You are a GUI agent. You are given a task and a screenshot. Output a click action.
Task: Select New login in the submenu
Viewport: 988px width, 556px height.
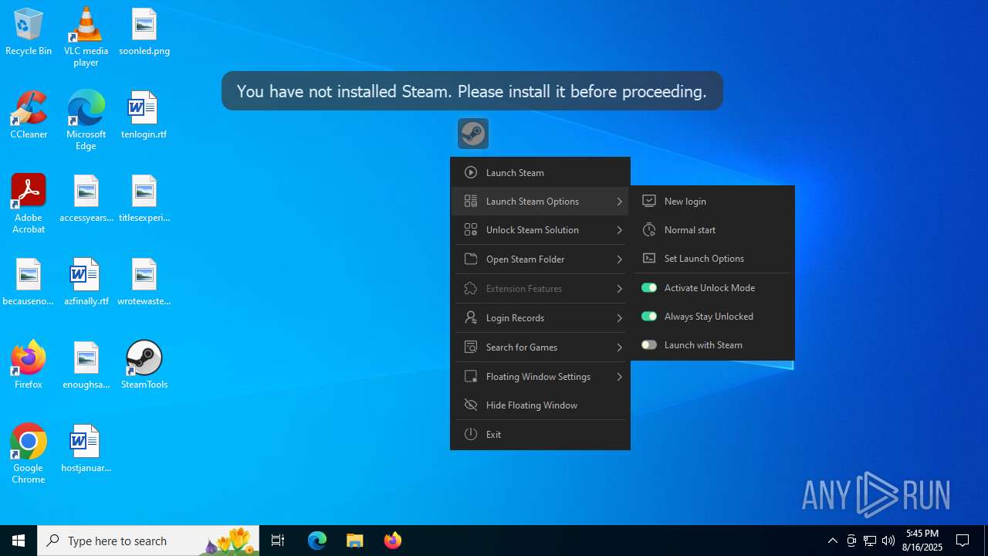pyautogui.click(x=712, y=201)
